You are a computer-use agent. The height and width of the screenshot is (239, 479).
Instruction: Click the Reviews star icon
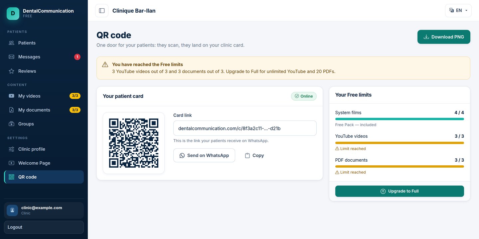12,71
